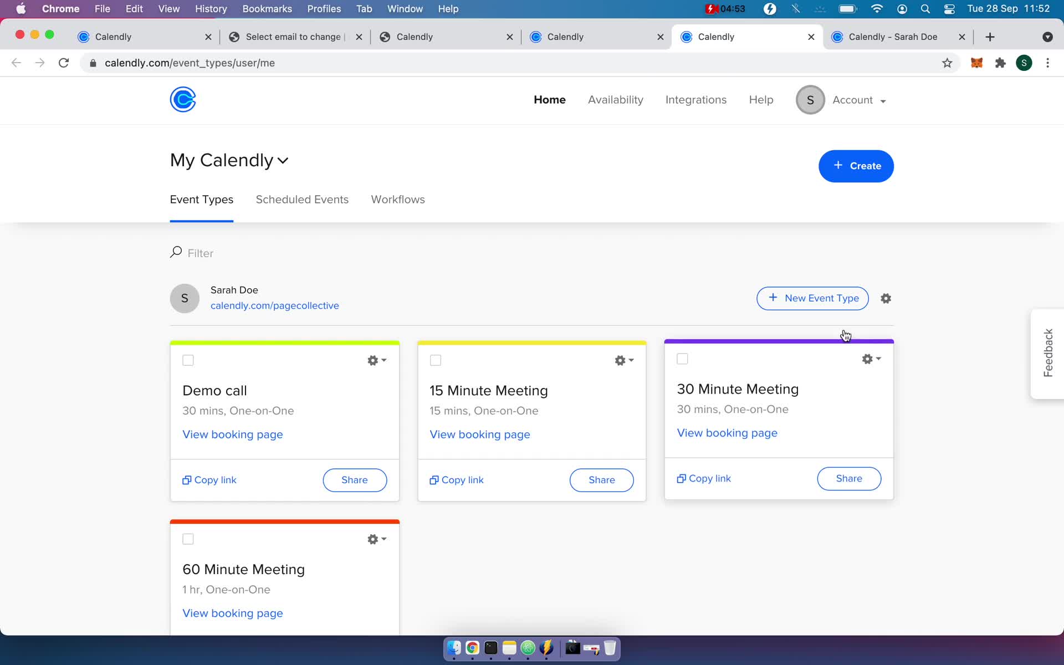
Task: Click New Event Type button
Action: coord(813,298)
